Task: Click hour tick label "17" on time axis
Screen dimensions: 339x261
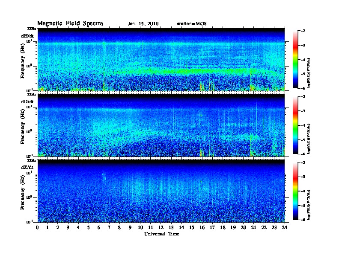Action: 212,227
